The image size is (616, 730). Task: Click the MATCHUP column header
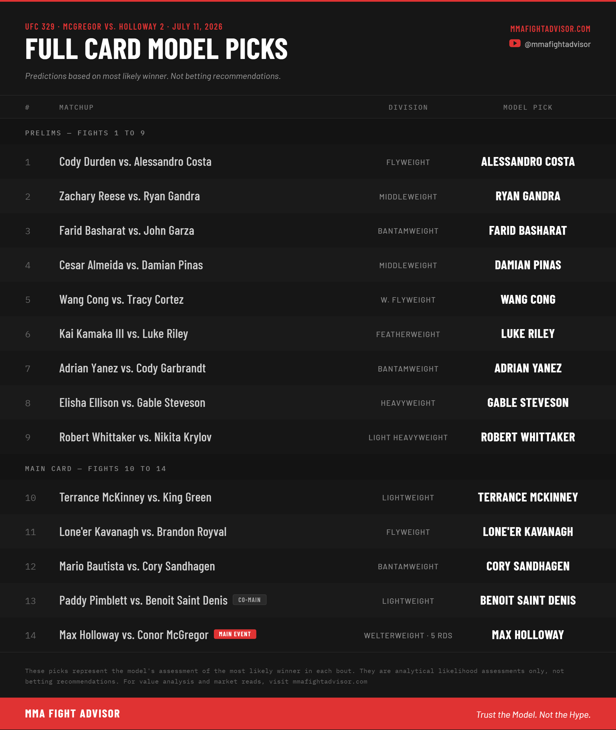[x=76, y=107]
